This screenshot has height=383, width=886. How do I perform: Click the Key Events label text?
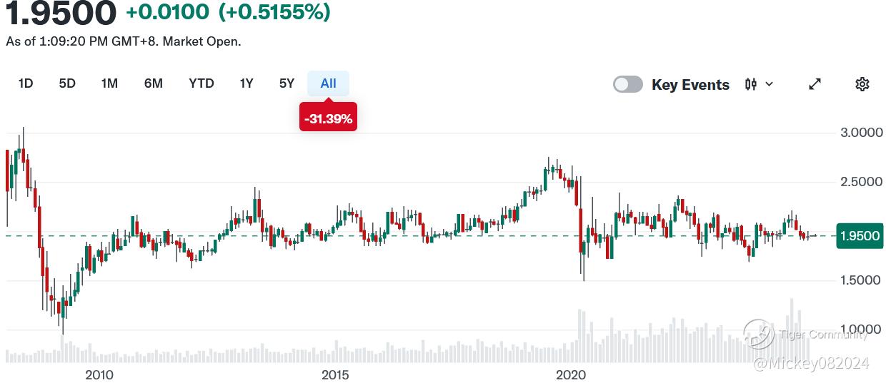690,85
